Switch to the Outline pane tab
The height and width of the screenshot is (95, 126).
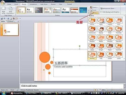[x=11, y=21]
